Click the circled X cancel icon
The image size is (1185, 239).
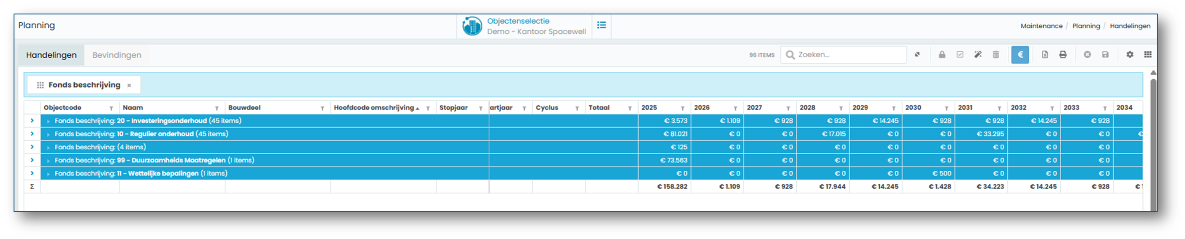point(1087,55)
